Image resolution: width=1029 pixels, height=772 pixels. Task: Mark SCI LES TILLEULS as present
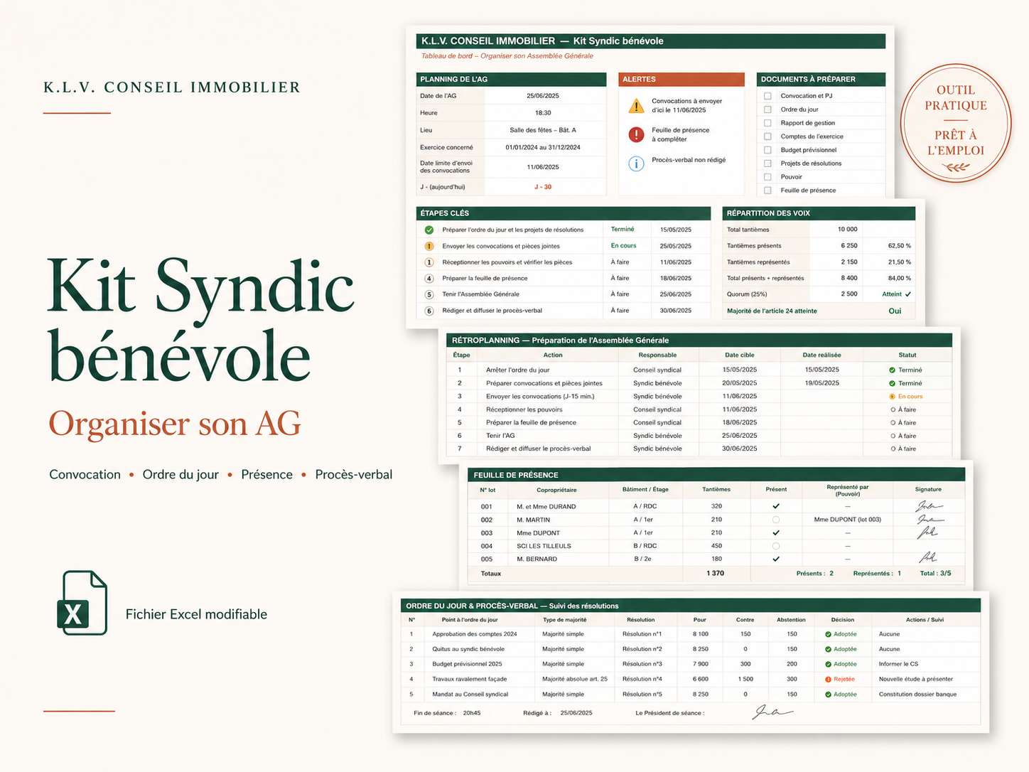coord(776,546)
